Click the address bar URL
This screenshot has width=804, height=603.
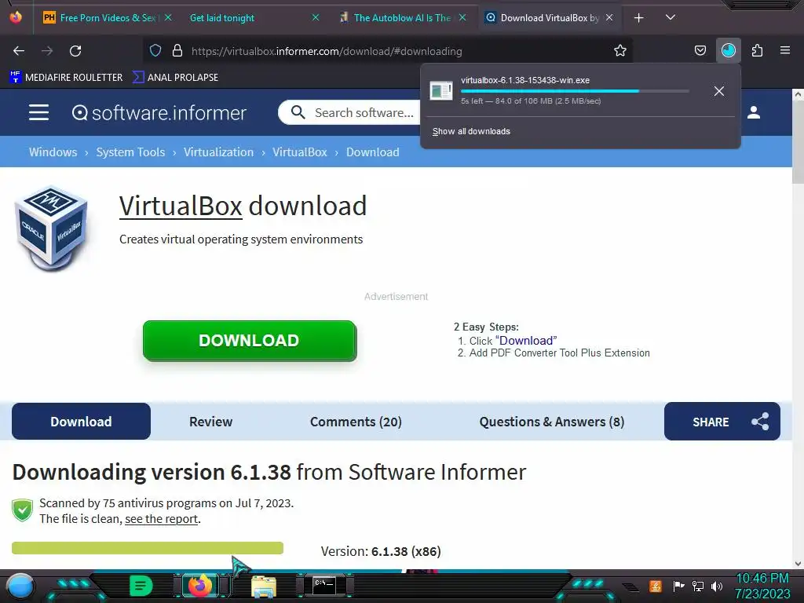click(x=327, y=51)
